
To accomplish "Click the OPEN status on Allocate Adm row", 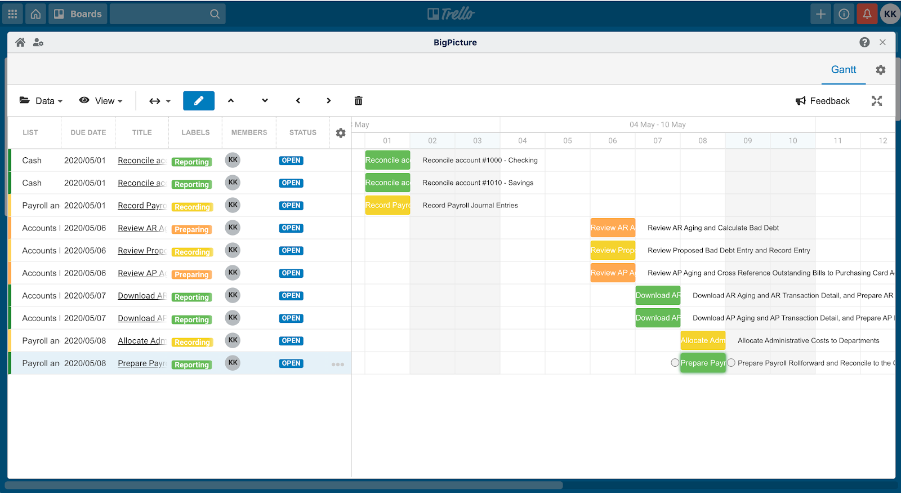I will click(291, 341).
